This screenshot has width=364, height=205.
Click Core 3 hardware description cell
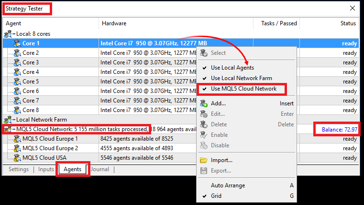148,62
